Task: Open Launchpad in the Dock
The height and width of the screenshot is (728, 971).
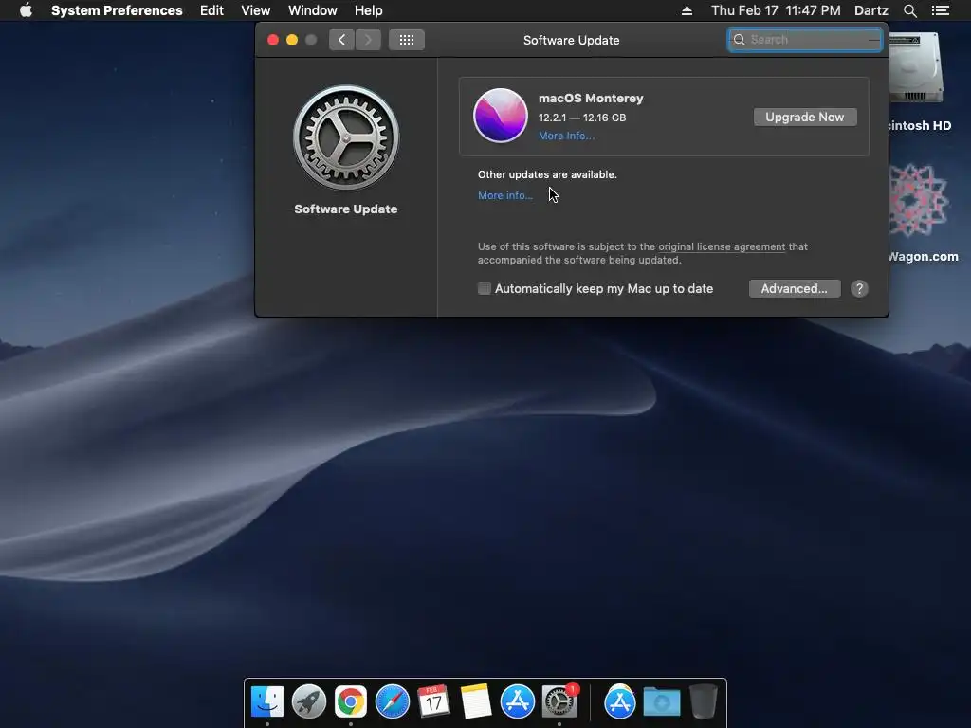Action: click(308, 701)
